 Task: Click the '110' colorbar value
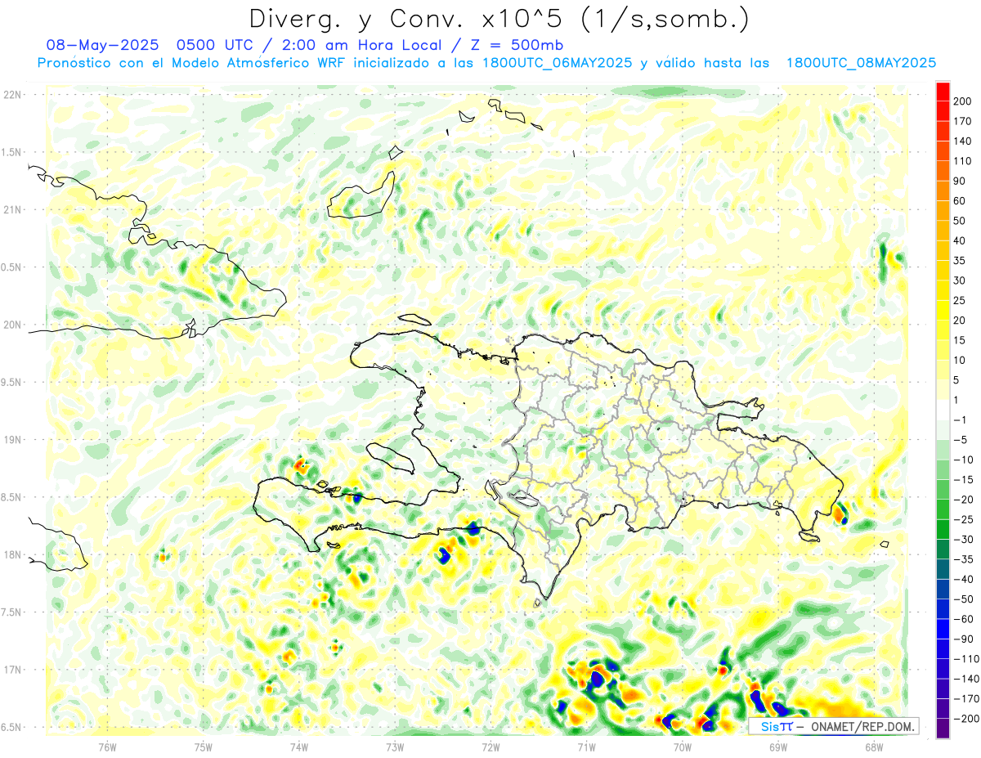964,161
